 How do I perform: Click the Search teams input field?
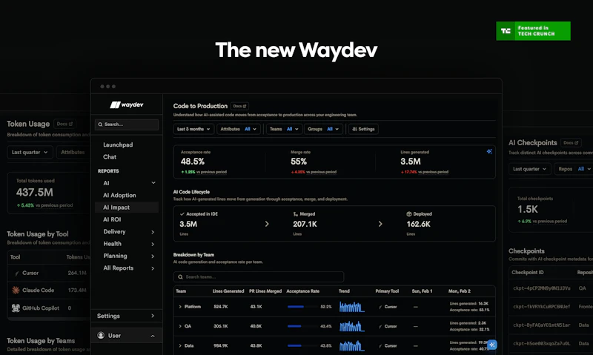pos(259,276)
